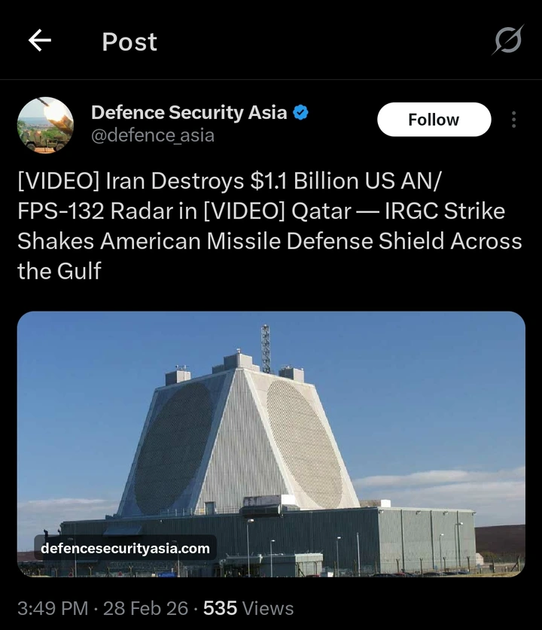Open the three-dot more options menu
Screen dimensions: 542x630
click(x=513, y=120)
